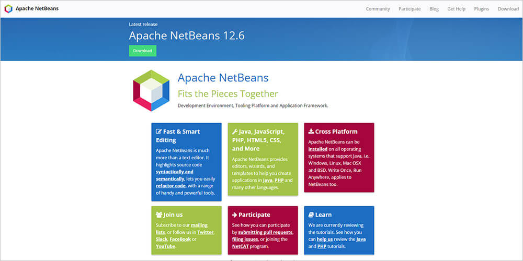Viewport: 523px width, 261px height.
Task: Open the Java link in the green card
Action: (267, 181)
